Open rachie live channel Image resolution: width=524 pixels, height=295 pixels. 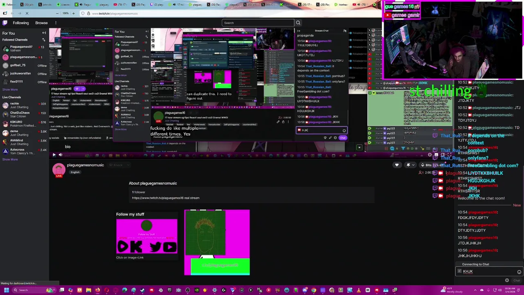click(24, 105)
